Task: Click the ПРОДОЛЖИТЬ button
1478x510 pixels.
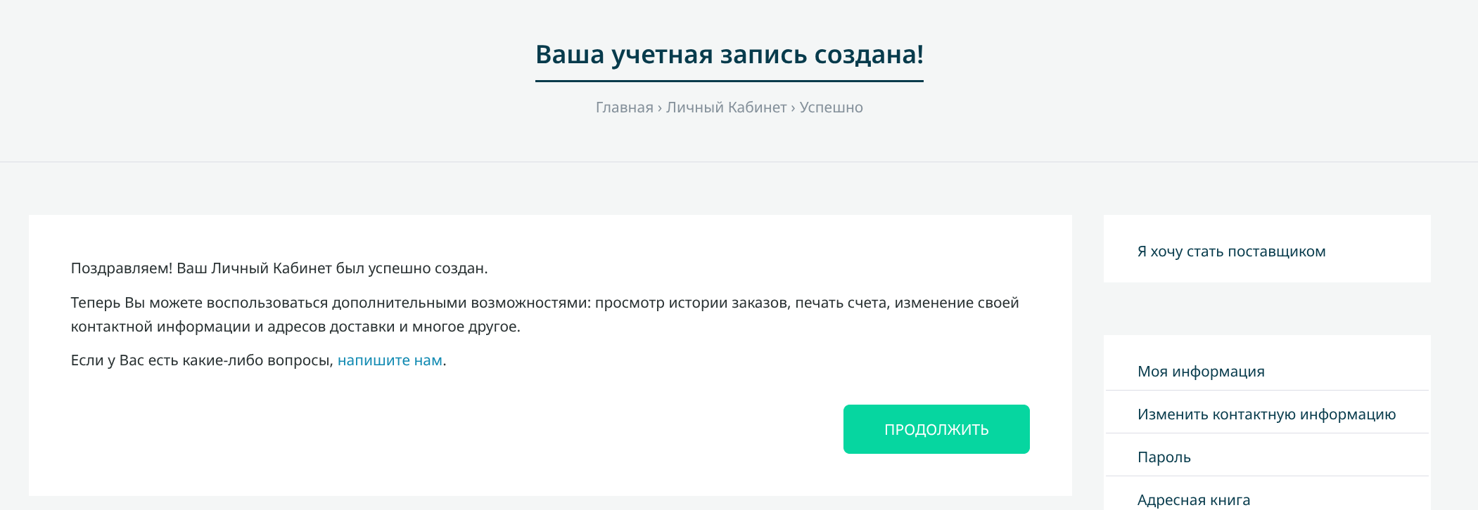Action: click(936, 429)
